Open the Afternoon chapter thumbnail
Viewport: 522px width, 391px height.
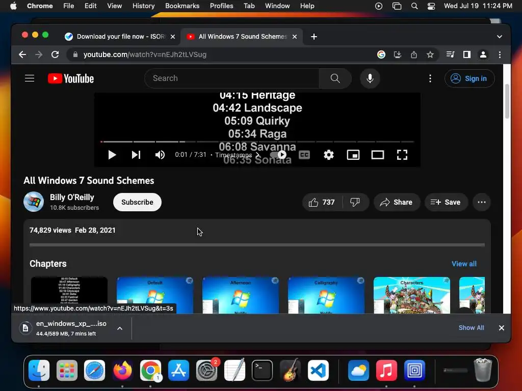click(241, 295)
